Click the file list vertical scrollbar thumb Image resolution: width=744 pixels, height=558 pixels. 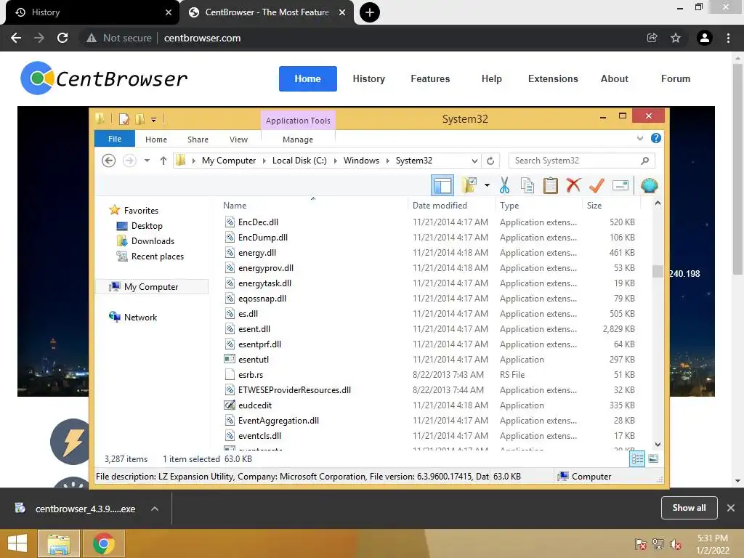pos(658,271)
